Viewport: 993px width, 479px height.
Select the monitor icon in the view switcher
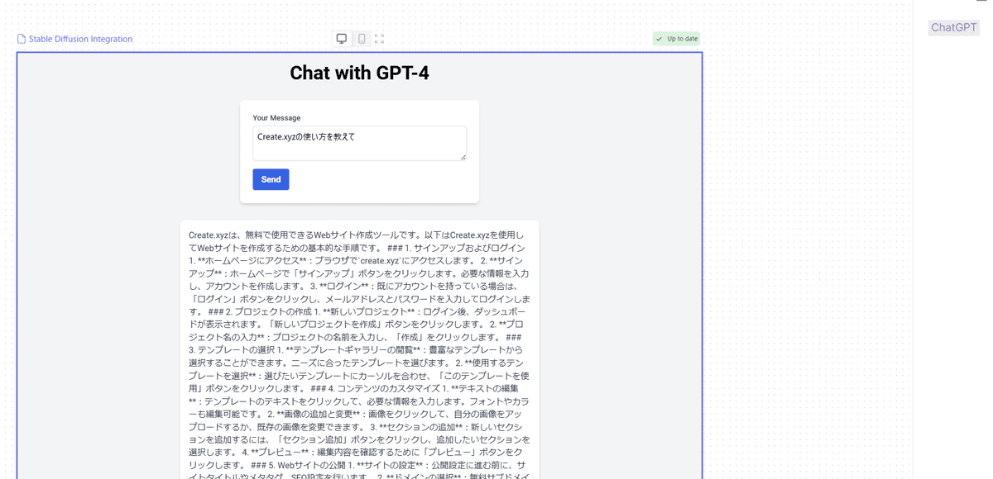pos(339,38)
